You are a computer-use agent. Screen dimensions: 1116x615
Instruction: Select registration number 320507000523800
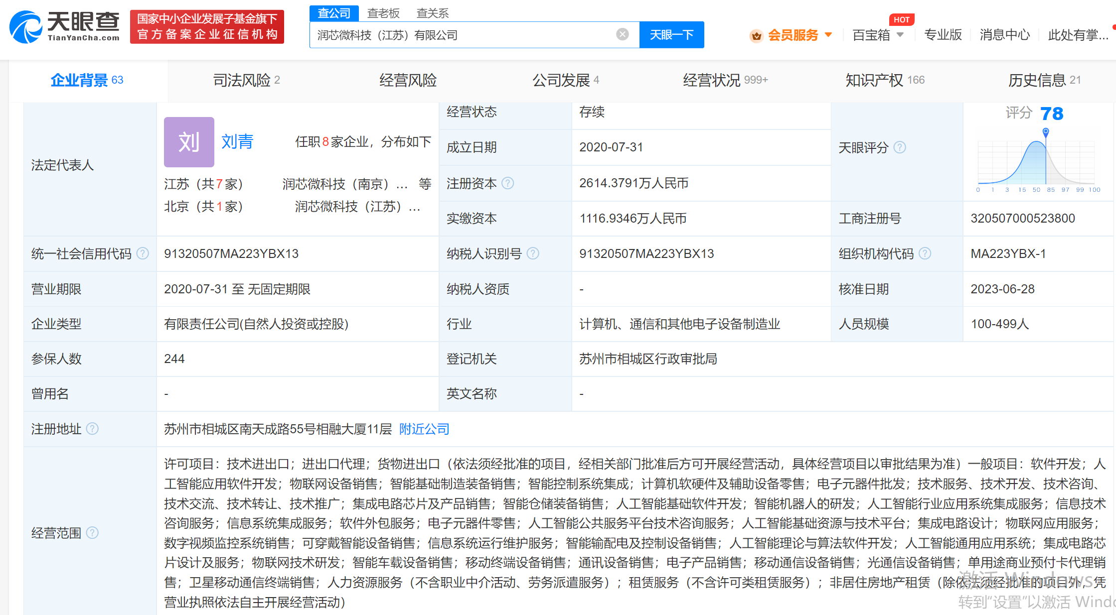(1023, 219)
